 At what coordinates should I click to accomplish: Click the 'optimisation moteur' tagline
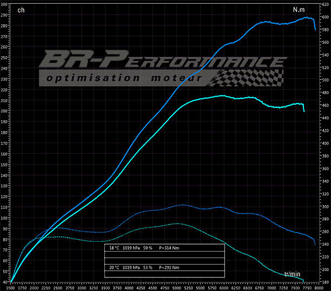tap(124, 79)
